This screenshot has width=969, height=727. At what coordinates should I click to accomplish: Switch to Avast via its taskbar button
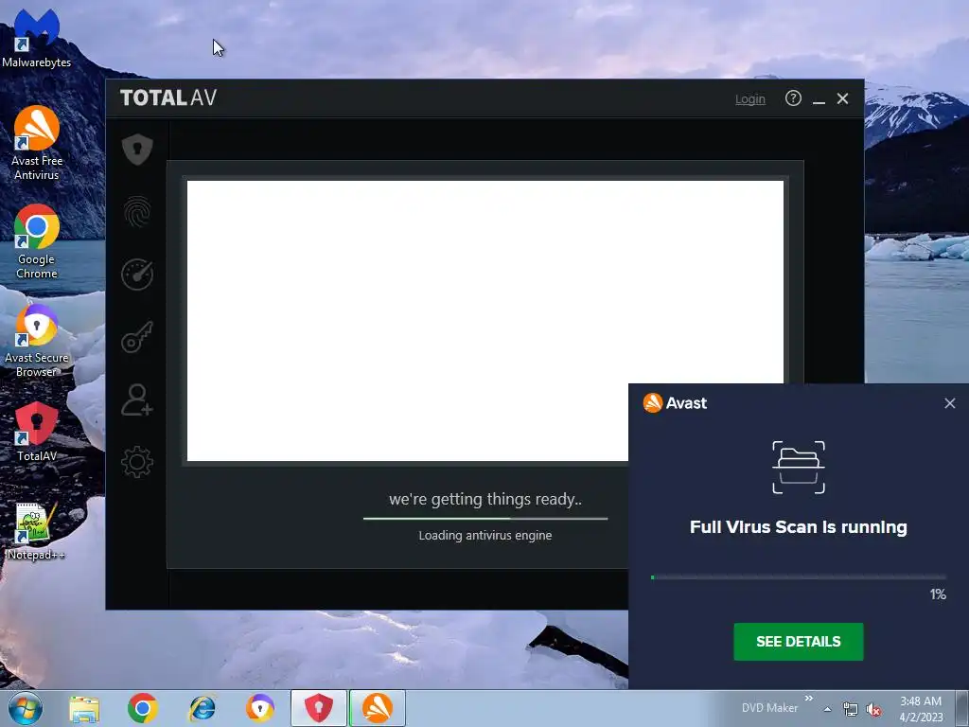(x=378, y=708)
